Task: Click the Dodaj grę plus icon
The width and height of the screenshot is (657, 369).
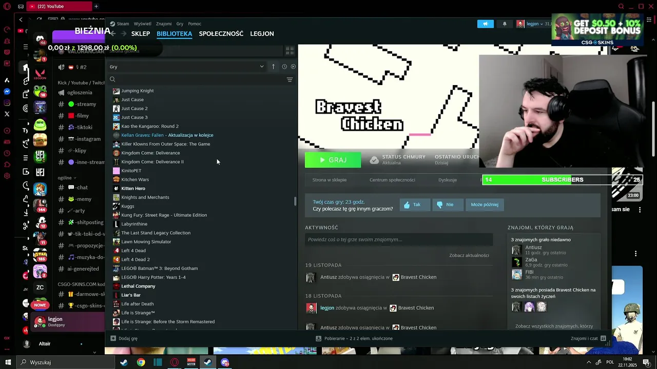Action: tap(113, 338)
